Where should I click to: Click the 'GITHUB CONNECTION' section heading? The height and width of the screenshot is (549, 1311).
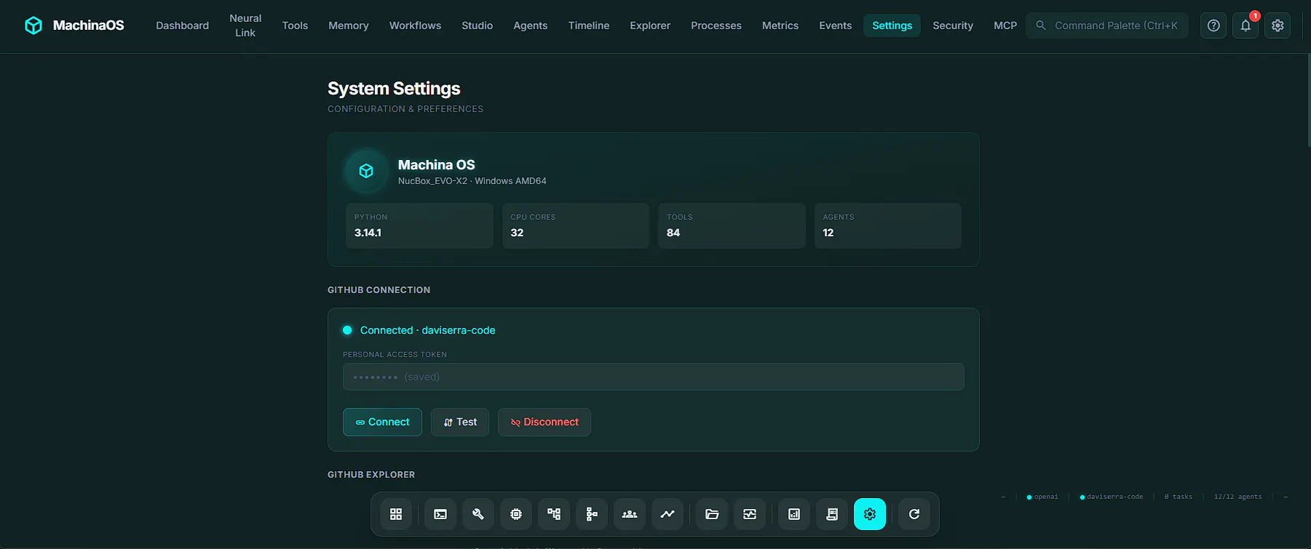coord(379,290)
